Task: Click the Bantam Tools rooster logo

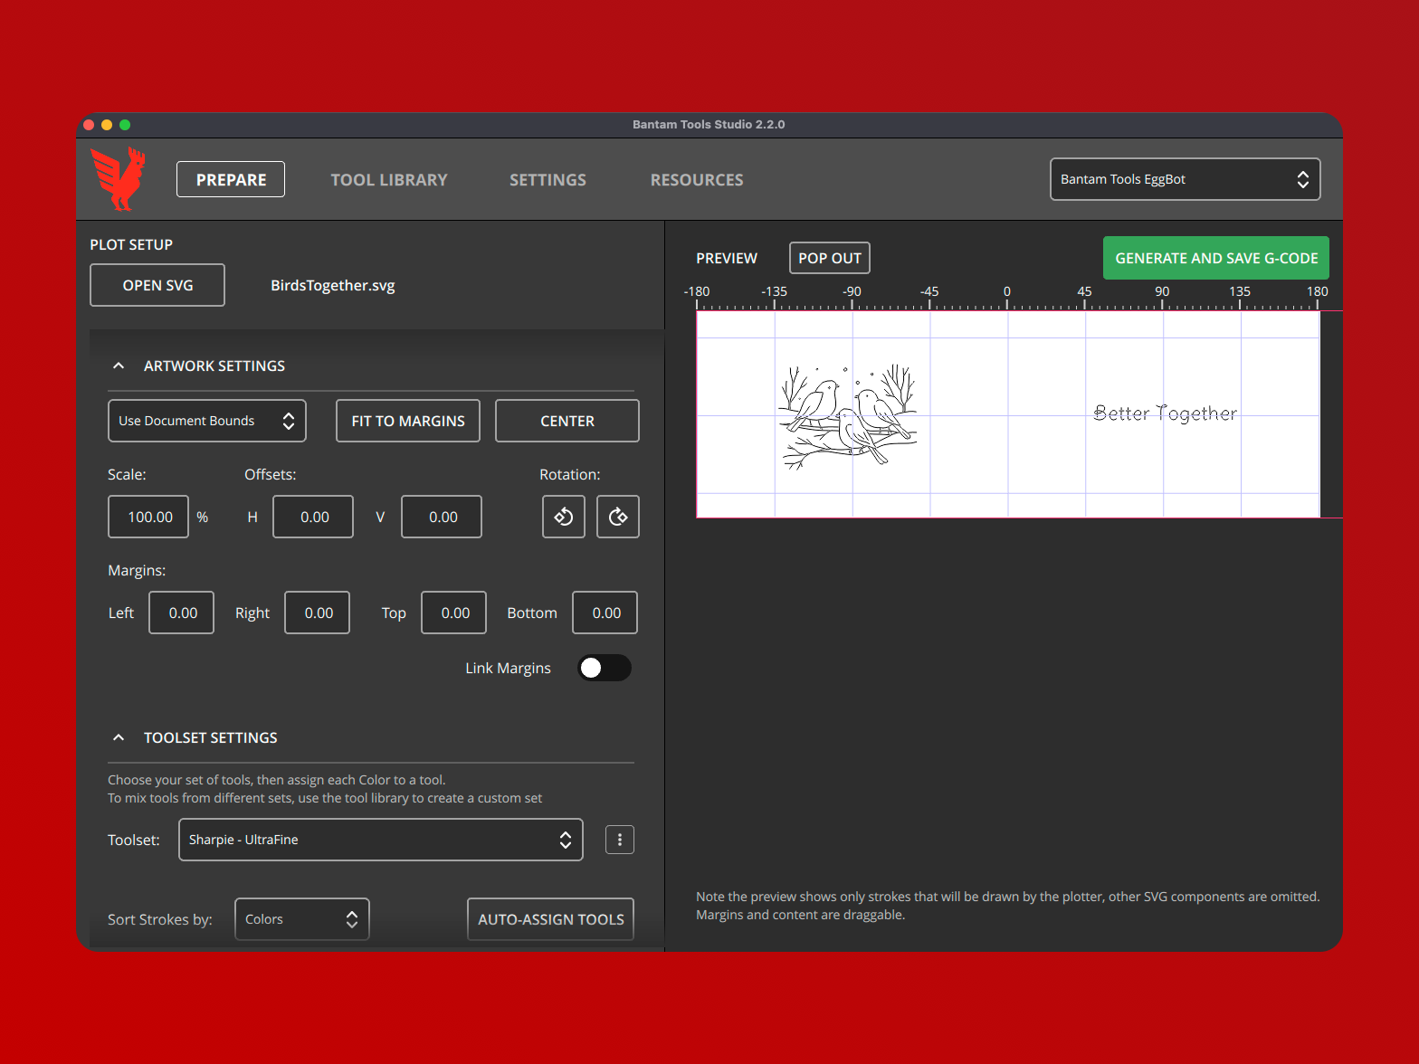Action: [x=118, y=178]
